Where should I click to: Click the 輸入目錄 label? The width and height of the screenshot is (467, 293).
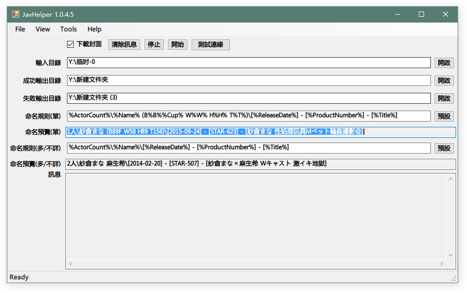[48, 63]
